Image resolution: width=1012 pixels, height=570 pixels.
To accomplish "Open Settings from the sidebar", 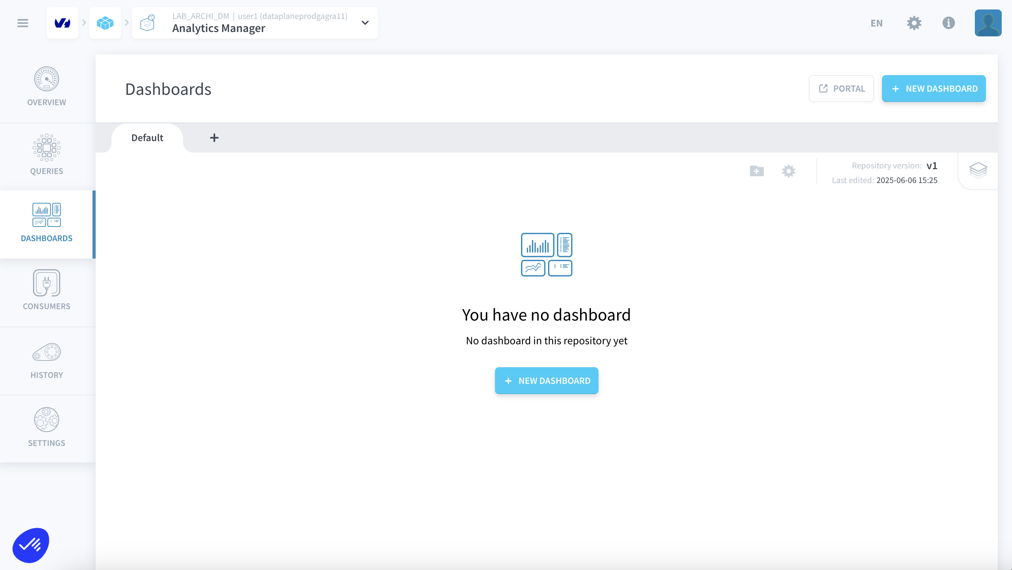I will click(x=47, y=428).
